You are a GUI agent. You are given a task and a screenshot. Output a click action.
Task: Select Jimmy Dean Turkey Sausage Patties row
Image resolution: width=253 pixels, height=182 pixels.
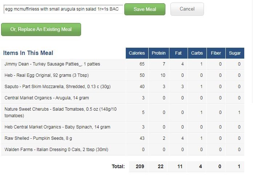[x=123, y=64]
